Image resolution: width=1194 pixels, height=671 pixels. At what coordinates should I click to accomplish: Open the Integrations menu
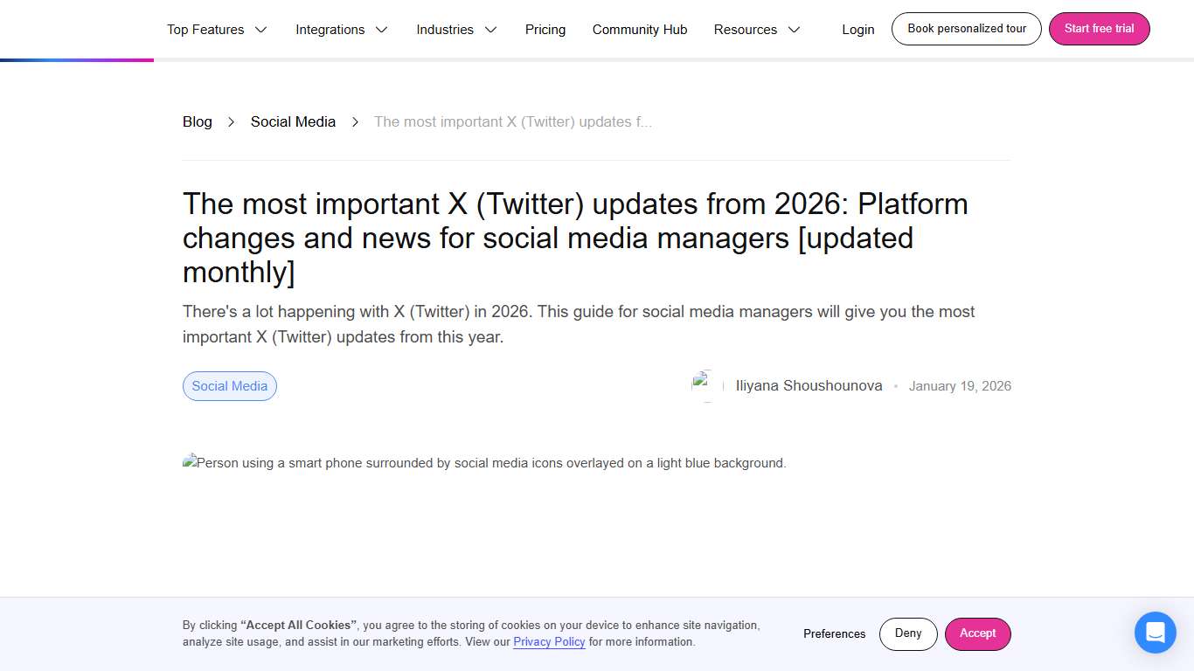(341, 29)
